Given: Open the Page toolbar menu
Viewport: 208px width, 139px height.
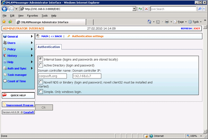Looking at the screenshot, I should coord(180,22).
